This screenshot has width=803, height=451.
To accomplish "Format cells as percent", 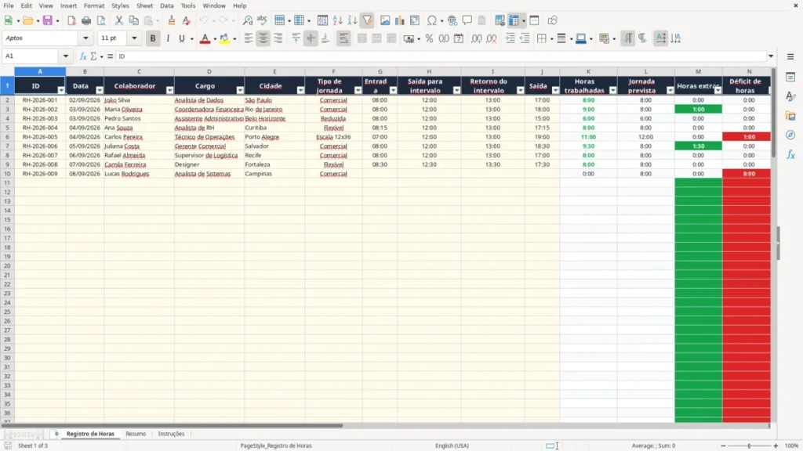I will pos(429,38).
